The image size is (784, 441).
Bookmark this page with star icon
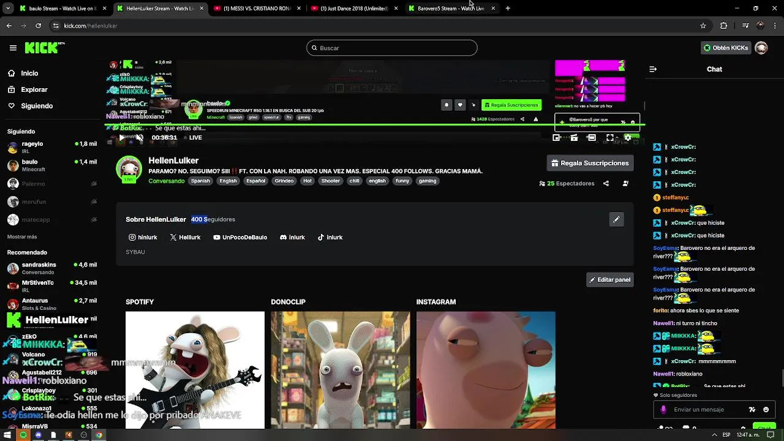tap(703, 26)
